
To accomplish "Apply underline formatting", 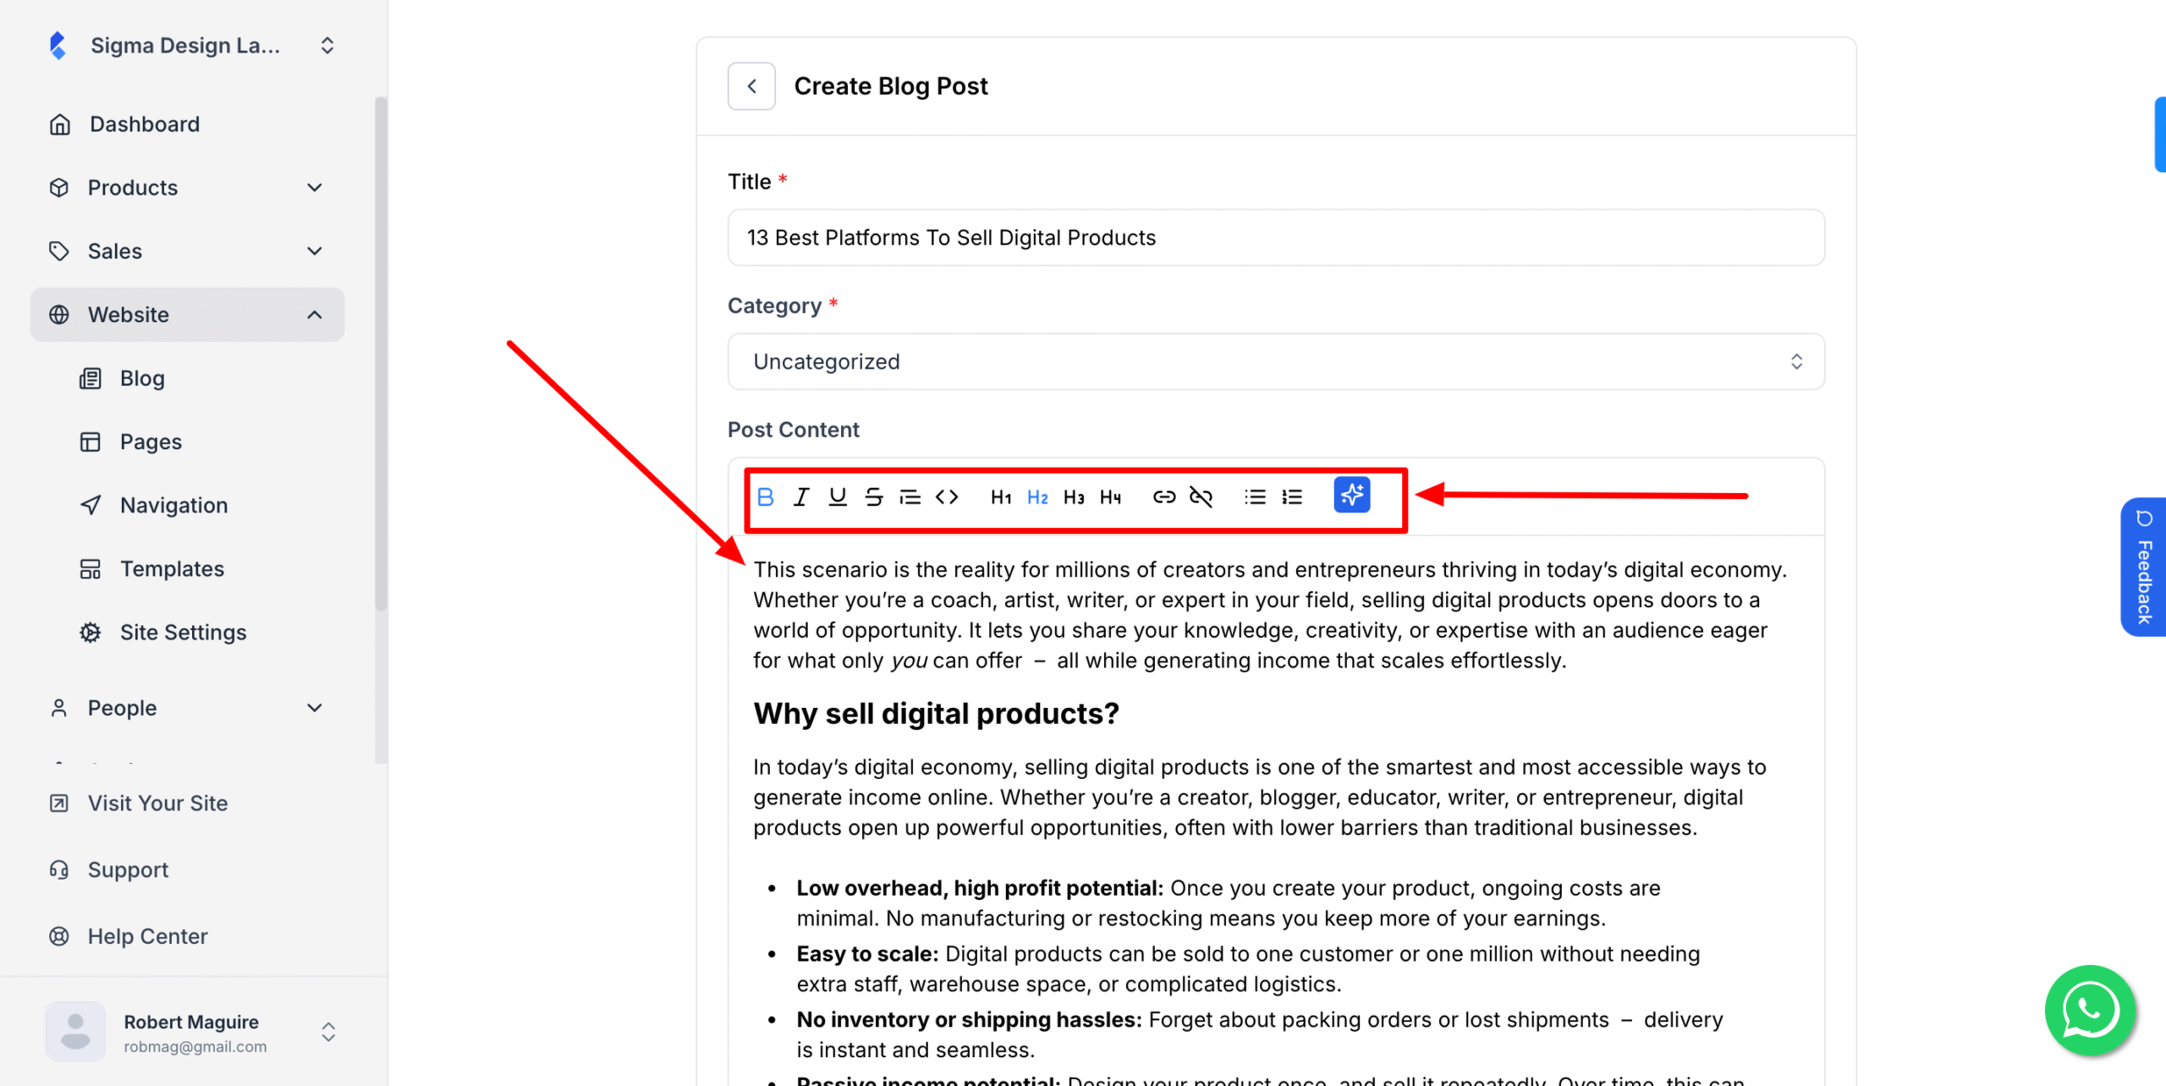I will point(838,496).
